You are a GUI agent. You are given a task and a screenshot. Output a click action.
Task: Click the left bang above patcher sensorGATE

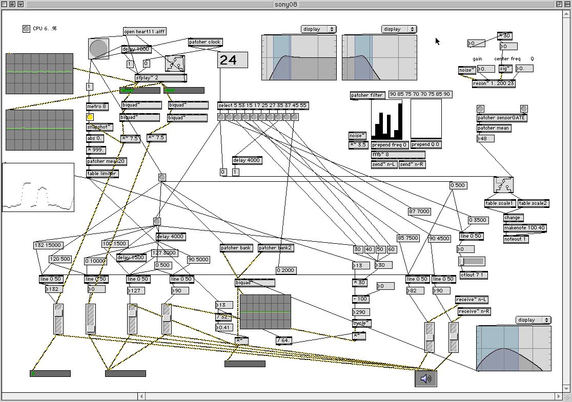pyautogui.click(x=480, y=109)
